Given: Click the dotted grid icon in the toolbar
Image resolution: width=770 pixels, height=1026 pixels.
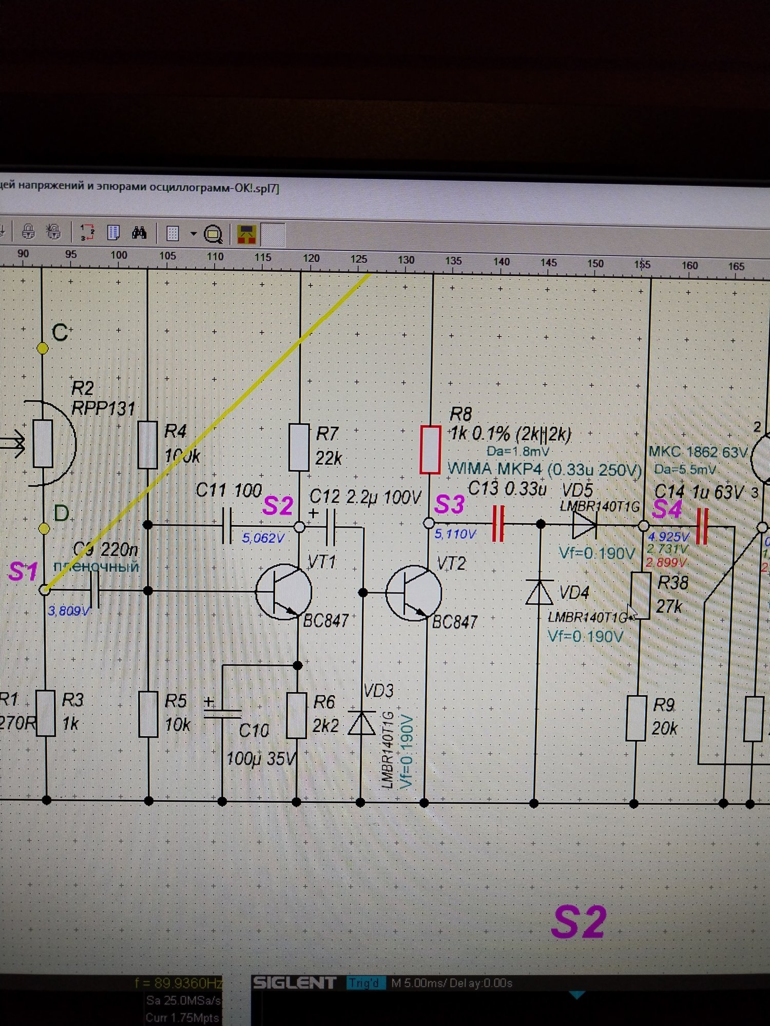Looking at the screenshot, I should 172,234.
